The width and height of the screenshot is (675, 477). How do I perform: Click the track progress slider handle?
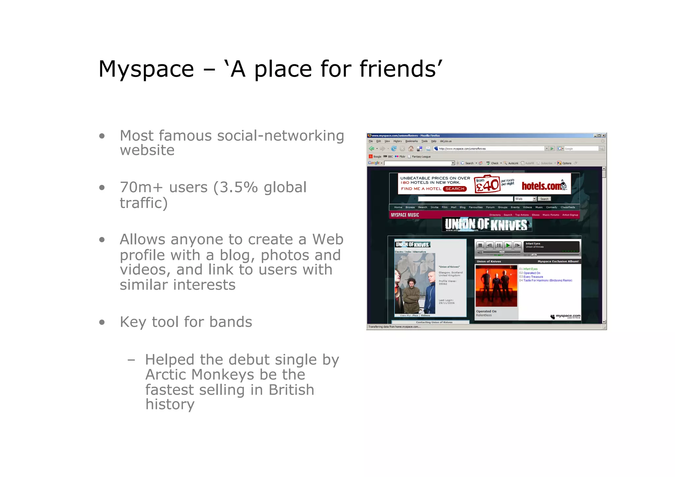pos(534,255)
